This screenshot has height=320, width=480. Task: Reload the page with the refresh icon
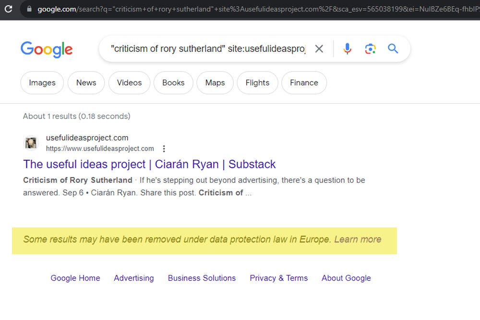tap(9, 9)
